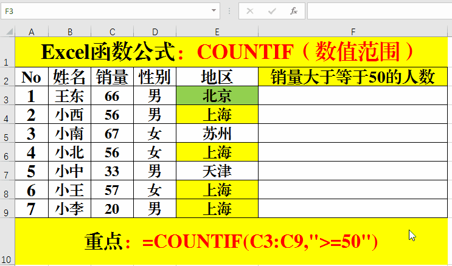Select row 6 header
Image resolution: width=452 pixels, height=266 pixels.
tap(7, 152)
